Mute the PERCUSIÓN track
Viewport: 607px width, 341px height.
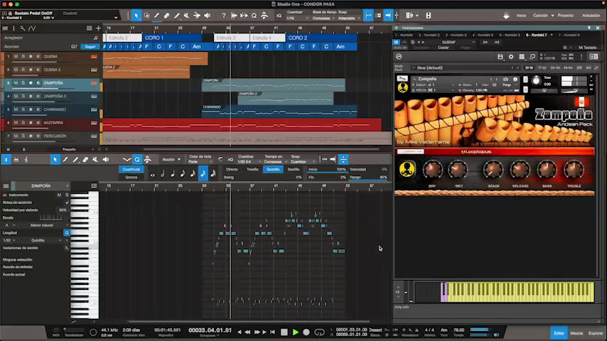tap(16, 136)
